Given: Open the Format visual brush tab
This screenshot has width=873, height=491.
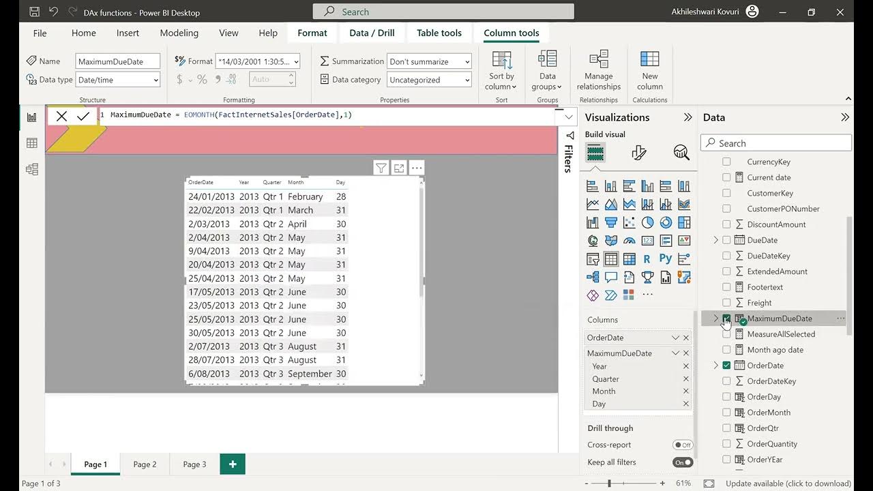Looking at the screenshot, I should (x=639, y=153).
